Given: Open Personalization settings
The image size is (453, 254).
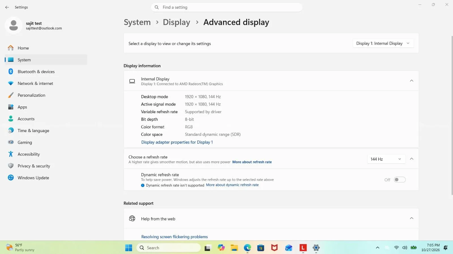Looking at the screenshot, I should click(46, 95).
